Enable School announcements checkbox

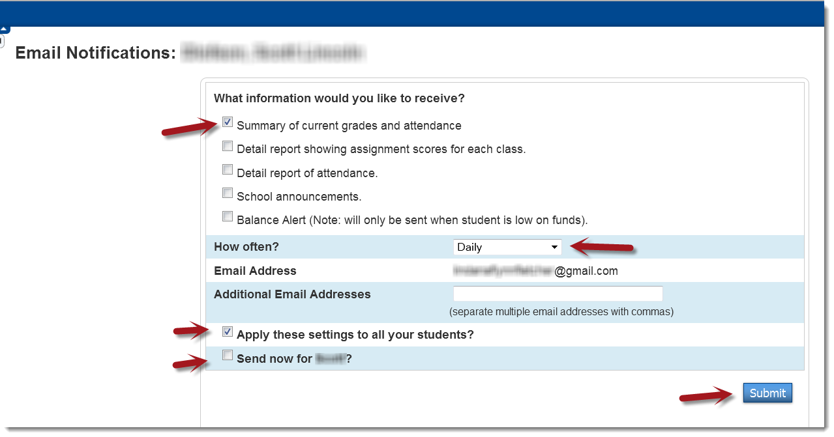click(x=228, y=193)
